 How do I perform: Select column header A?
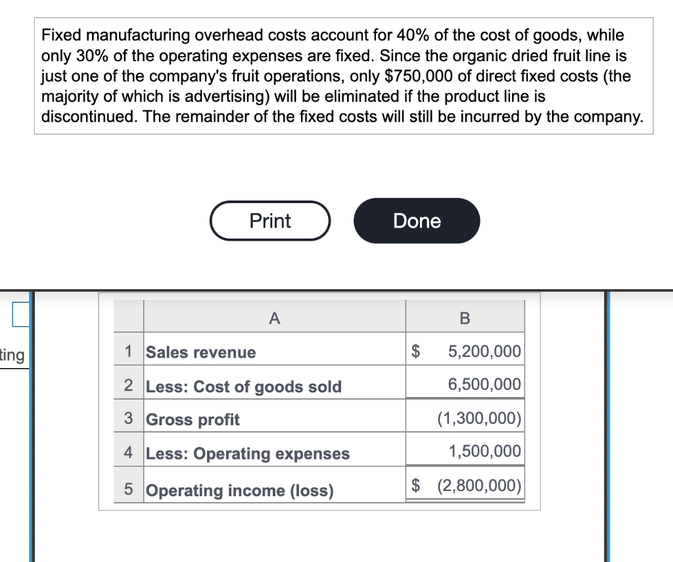(274, 317)
